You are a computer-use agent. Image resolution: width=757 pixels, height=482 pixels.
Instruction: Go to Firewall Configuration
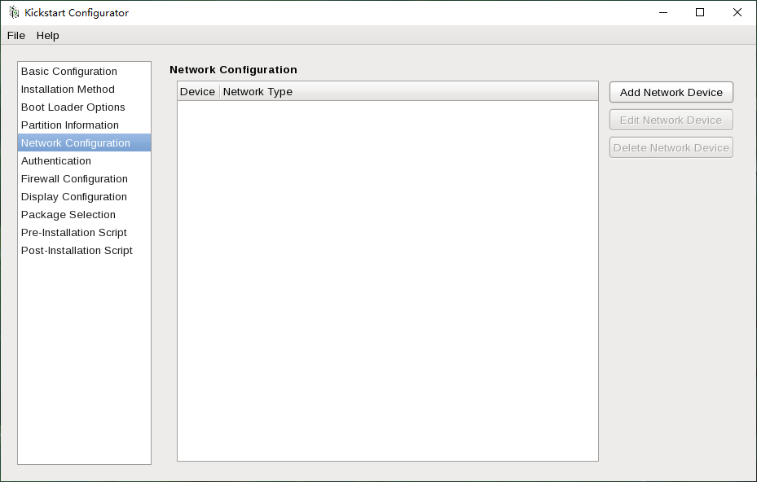[x=84, y=178]
